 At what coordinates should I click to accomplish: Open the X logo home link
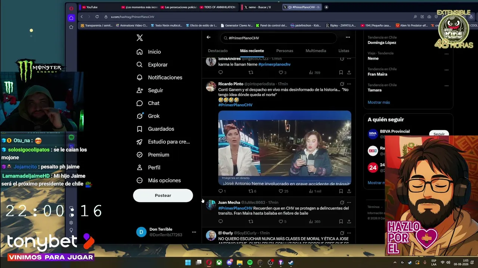pos(140,38)
